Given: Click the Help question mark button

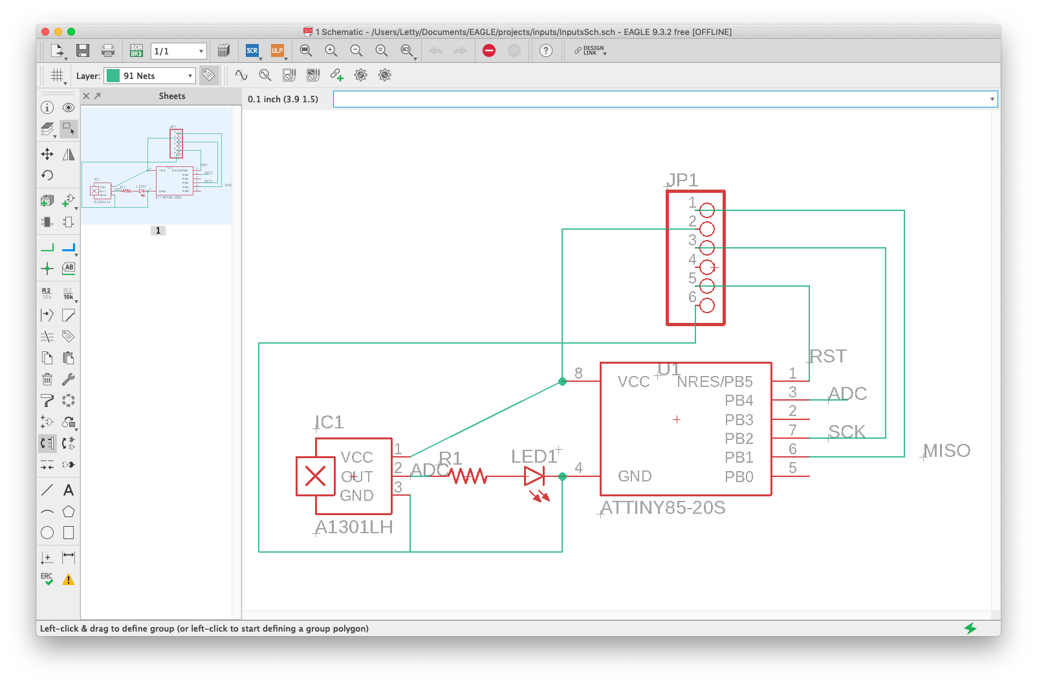Looking at the screenshot, I should click(x=546, y=50).
